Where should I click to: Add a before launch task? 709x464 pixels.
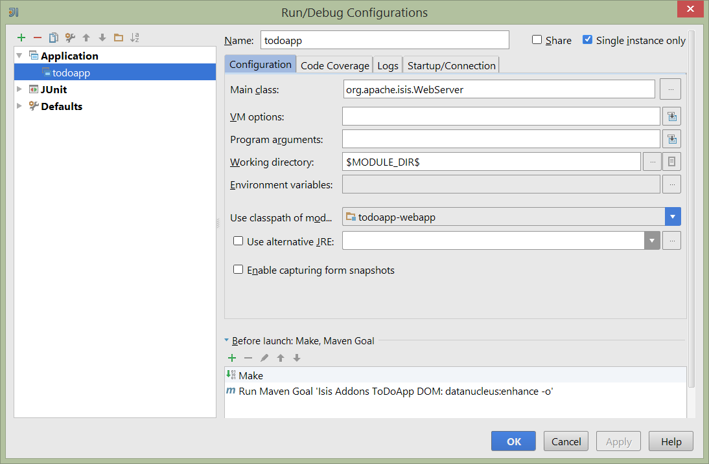point(232,358)
